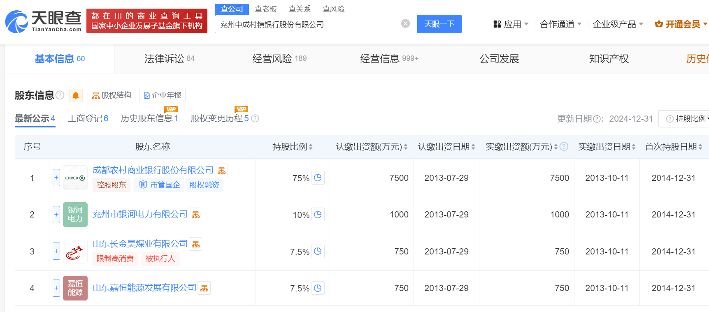Open the 经营信息 tab
Screen dimensions: 709x312
click(389, 59)
